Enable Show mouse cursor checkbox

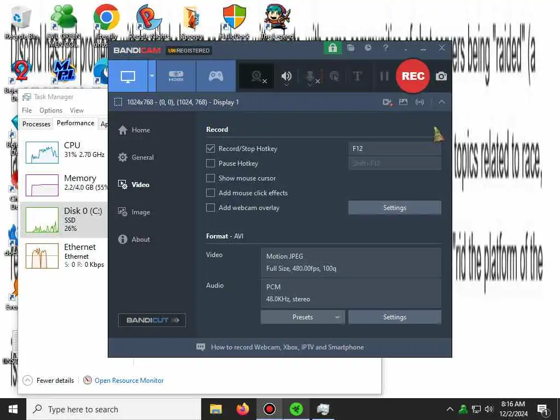[211, 178]
